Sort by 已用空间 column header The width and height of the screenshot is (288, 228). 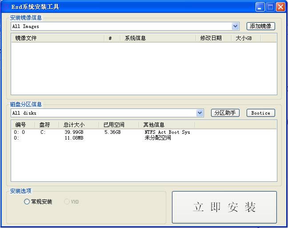119,125
